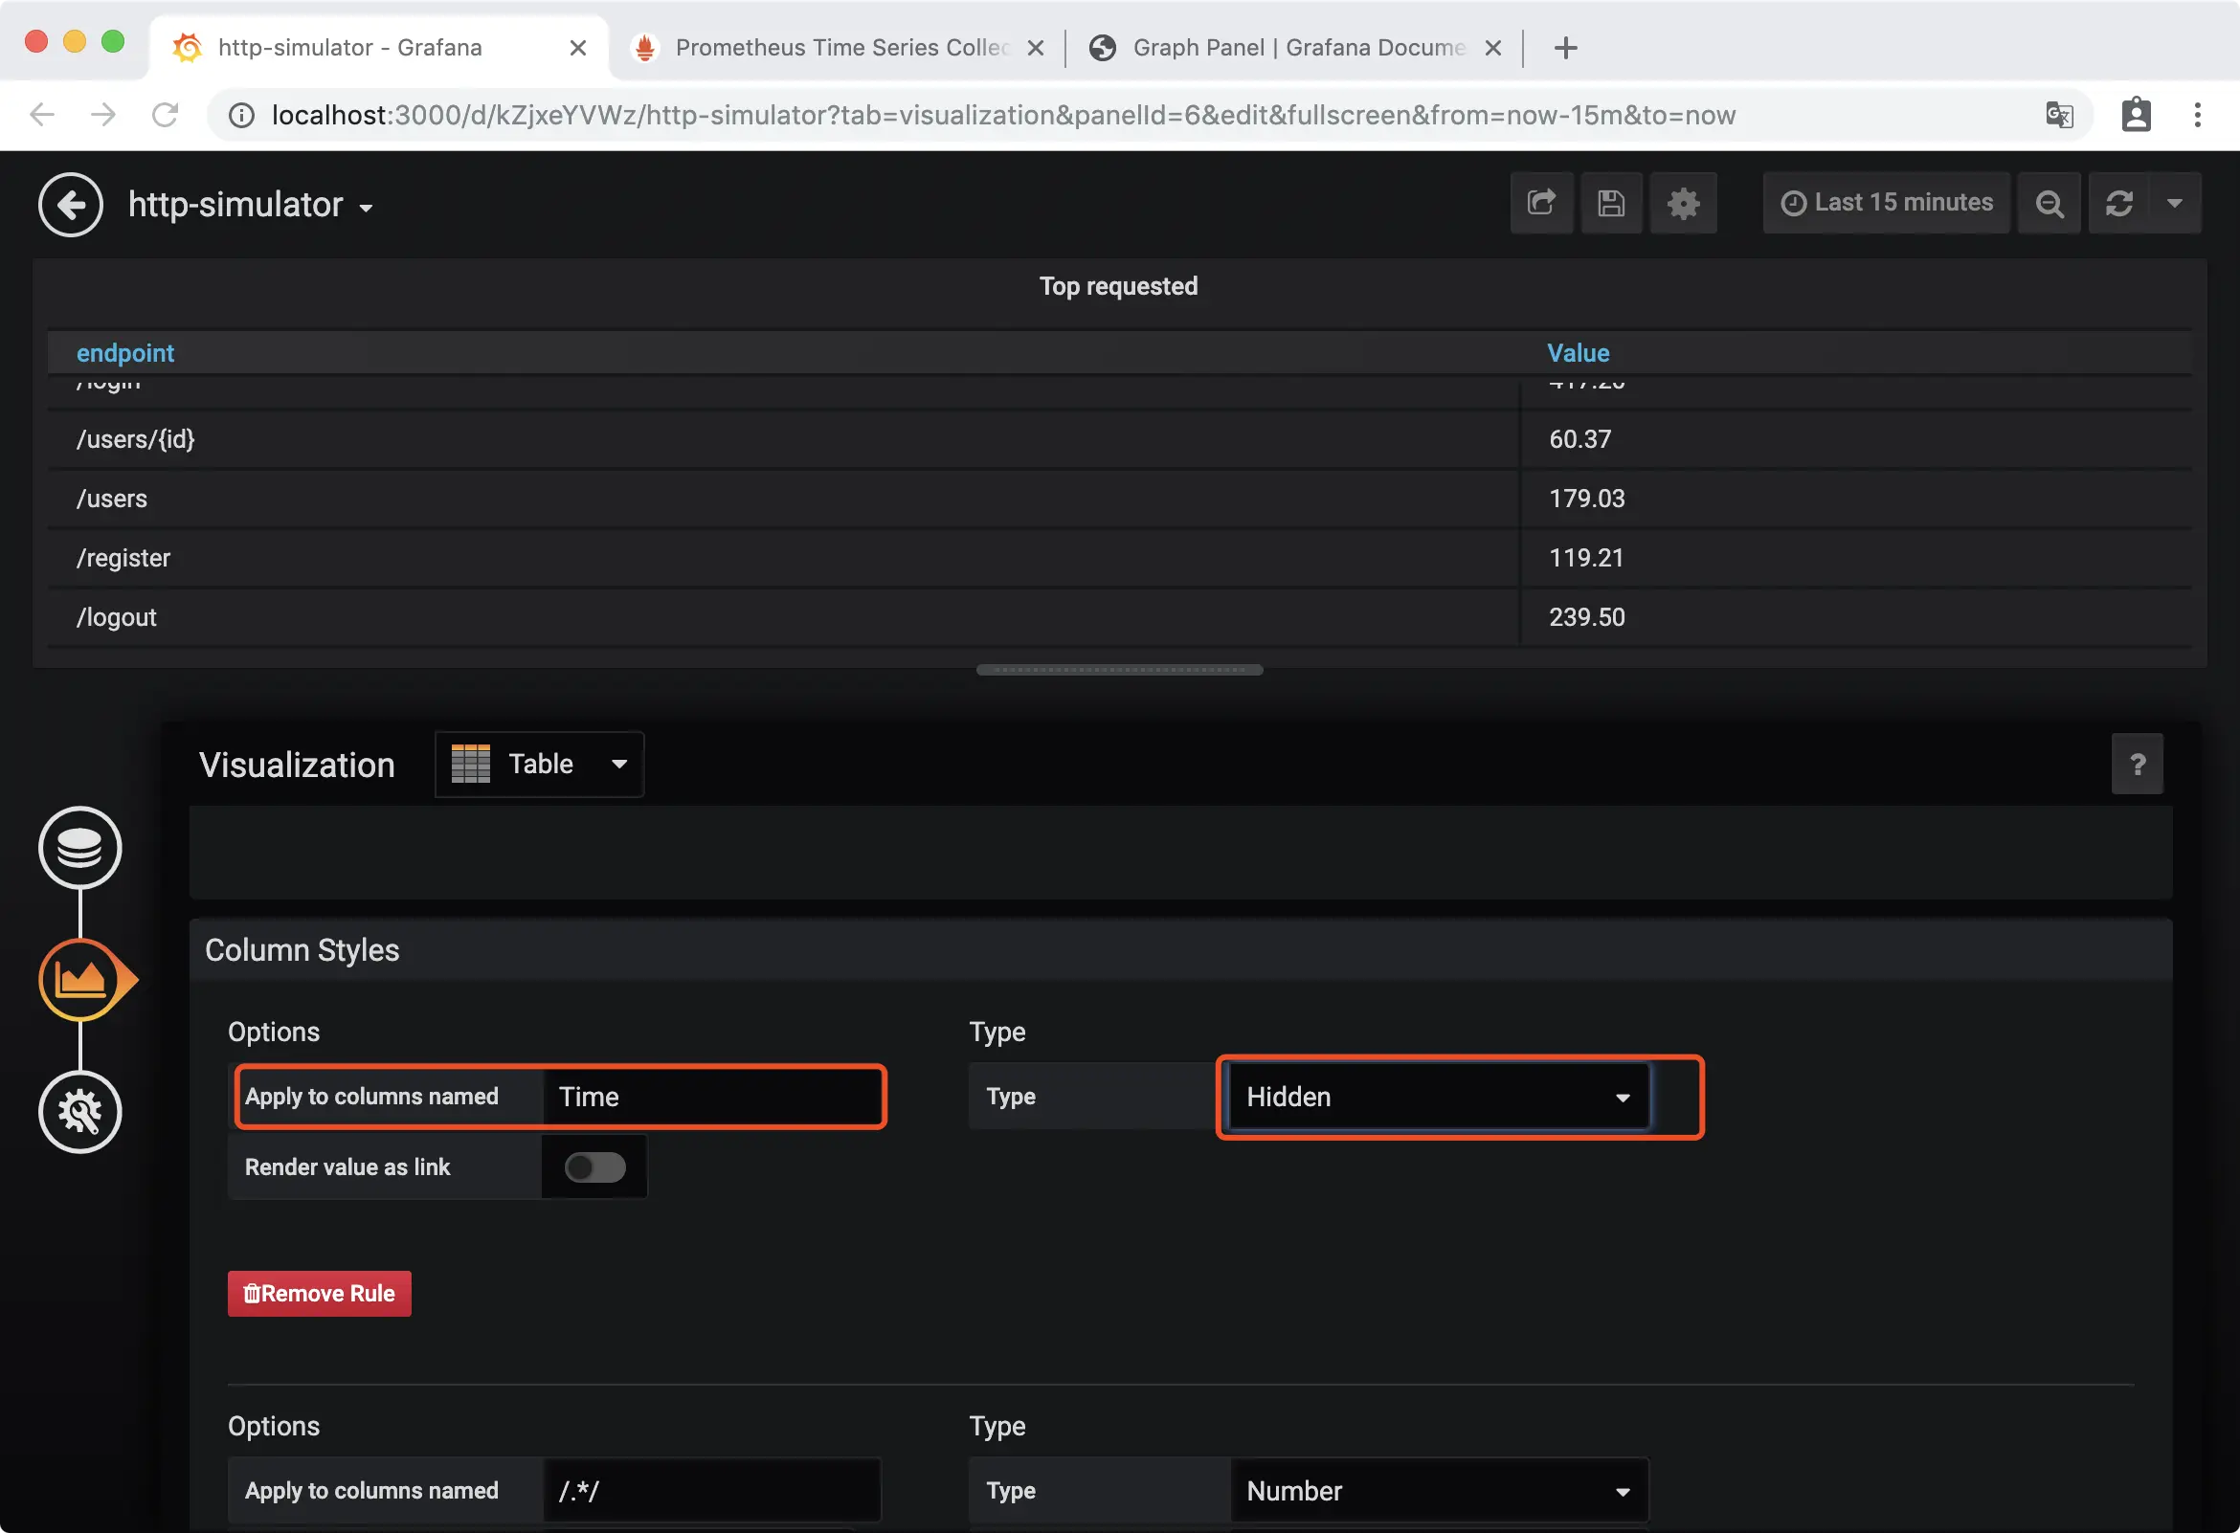Click the browser address bar URL
The width and height of the screenshot is (2240, 1533).
(1002, 115)
